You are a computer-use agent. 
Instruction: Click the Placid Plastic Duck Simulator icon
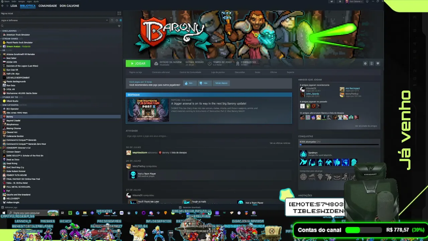point(4,43)
